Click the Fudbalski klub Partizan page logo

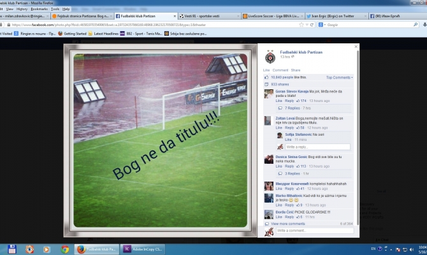pyautogui.click(x=270, y=57)
